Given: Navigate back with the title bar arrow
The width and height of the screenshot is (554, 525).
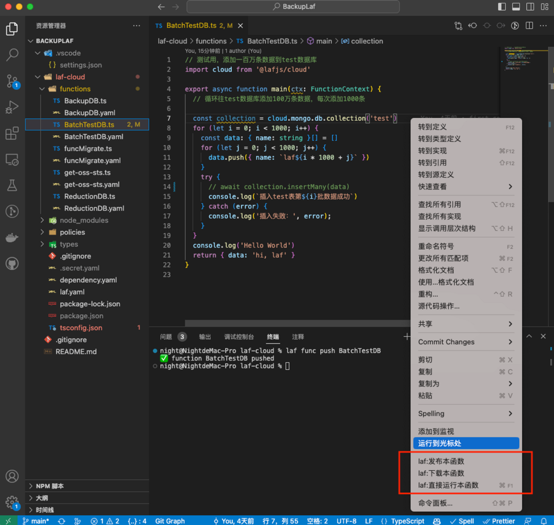Looking at the screenshot, I should [161, 7].
